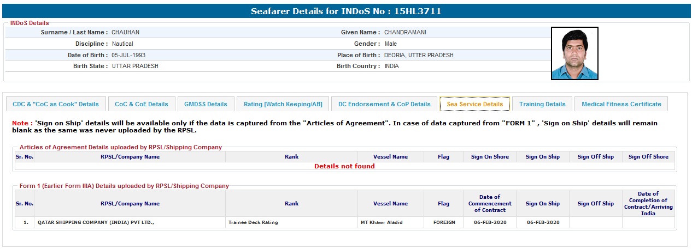
Task: Click the Seafarer Details header banner
Action: coord(345,11)
